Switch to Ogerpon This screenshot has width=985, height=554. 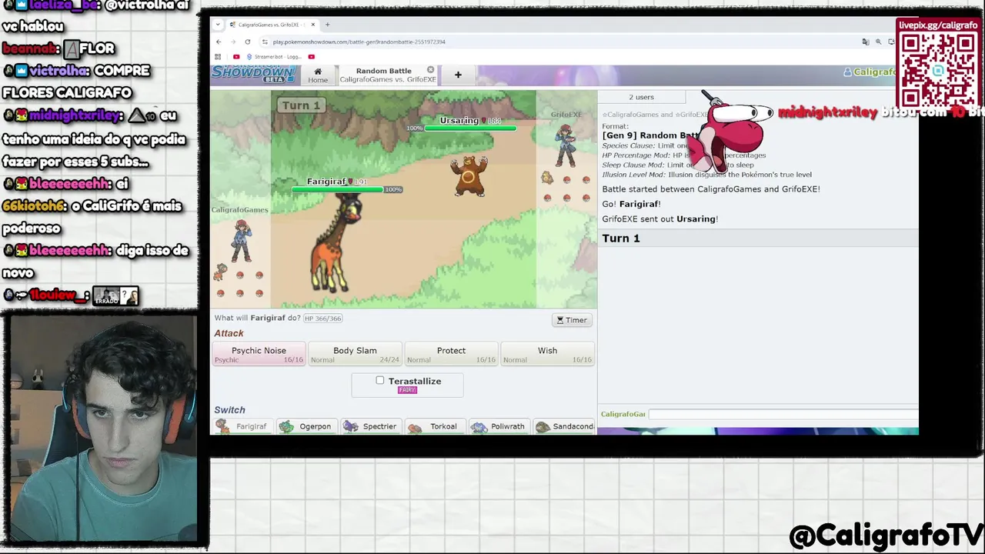pyautogui.click(x=306, y=426)
